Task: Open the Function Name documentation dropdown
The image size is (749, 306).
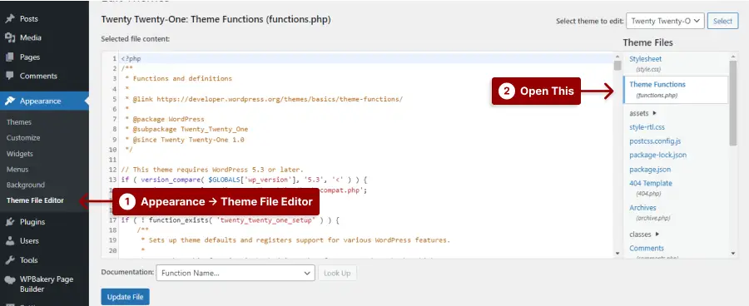Action: pos(236,273)
